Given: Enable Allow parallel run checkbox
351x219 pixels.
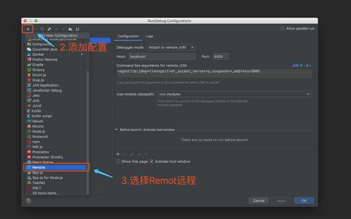Looking at the screenshot, I should (283, 28).
